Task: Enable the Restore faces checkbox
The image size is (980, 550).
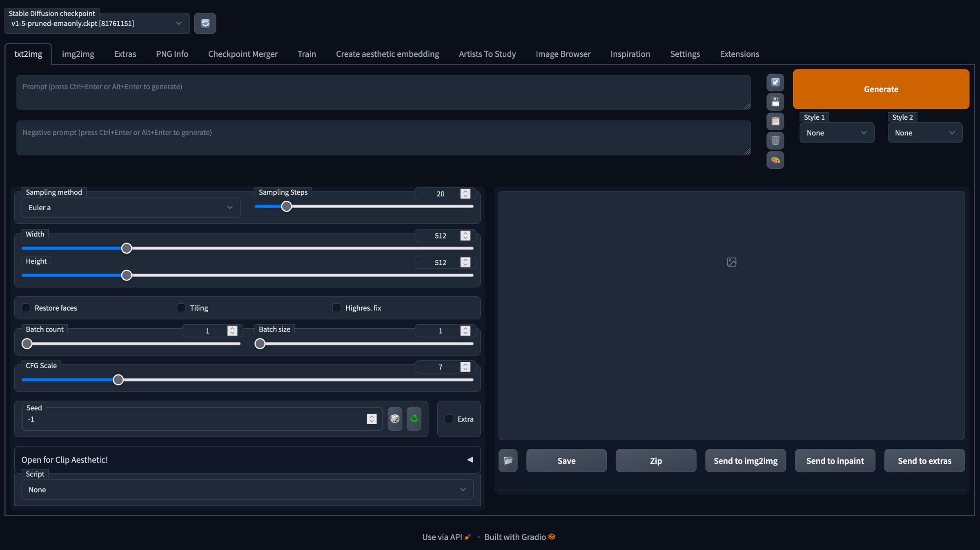Action: pos(26,308)
